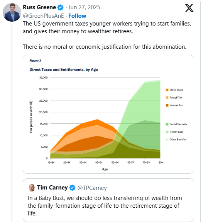This screenshot has width=208, height=222.
Task: Open the X logo icon
Action: [x=189, y=8]
